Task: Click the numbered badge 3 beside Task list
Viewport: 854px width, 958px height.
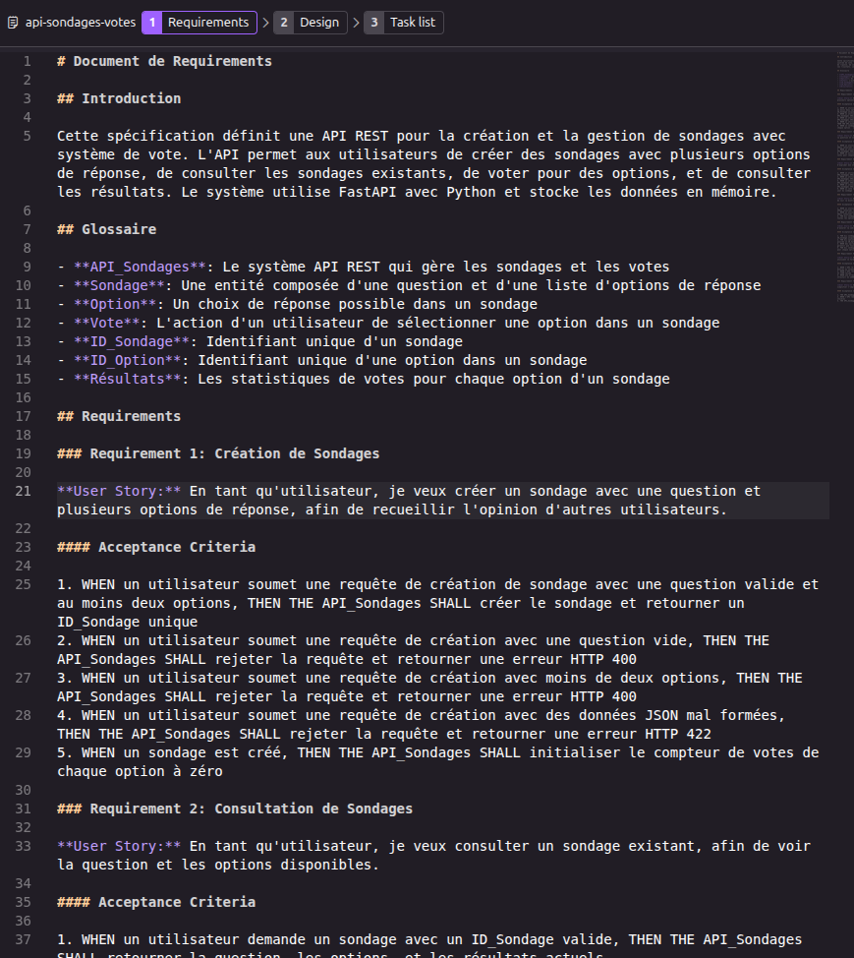Action: tap(372, 22)
